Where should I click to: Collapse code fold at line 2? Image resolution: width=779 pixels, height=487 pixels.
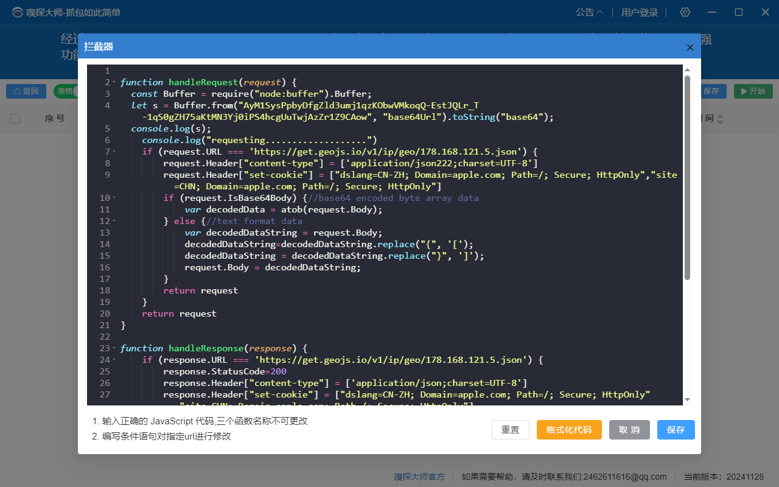(x=114, y=82)
